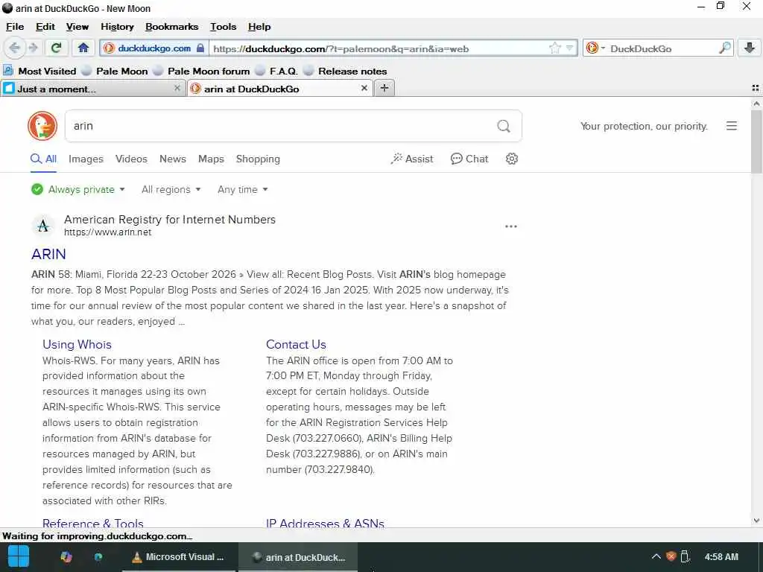This screenshot has width=763, height=572.
Task: Click the Assist button
Action: [x=411, y=159]
